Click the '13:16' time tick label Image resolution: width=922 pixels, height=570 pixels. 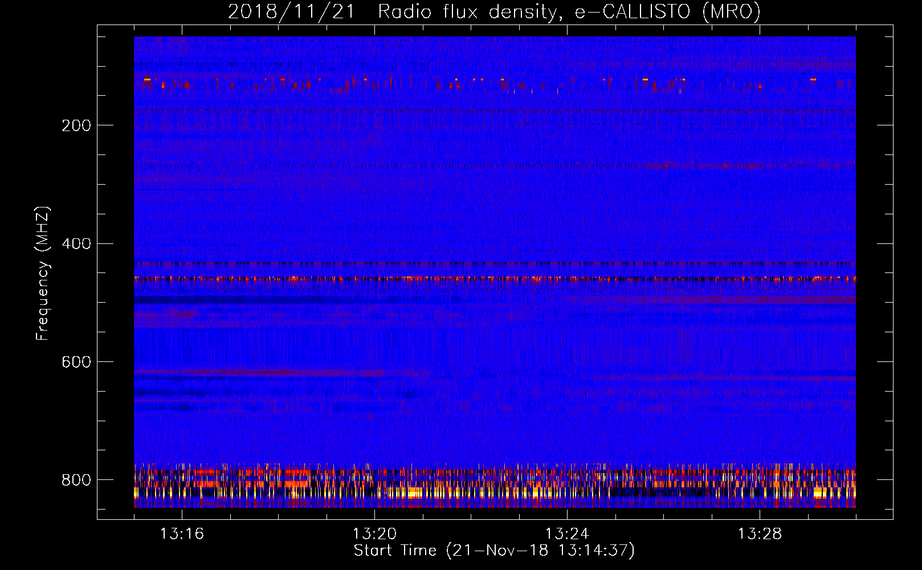click(x=182, y=534)
